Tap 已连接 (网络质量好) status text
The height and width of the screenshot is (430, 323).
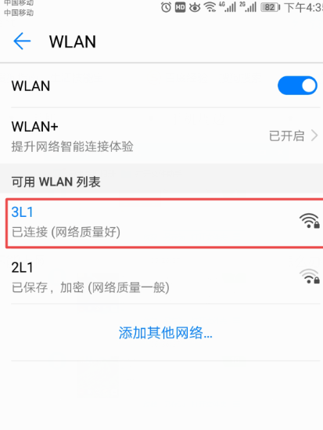tap(66, 233)
